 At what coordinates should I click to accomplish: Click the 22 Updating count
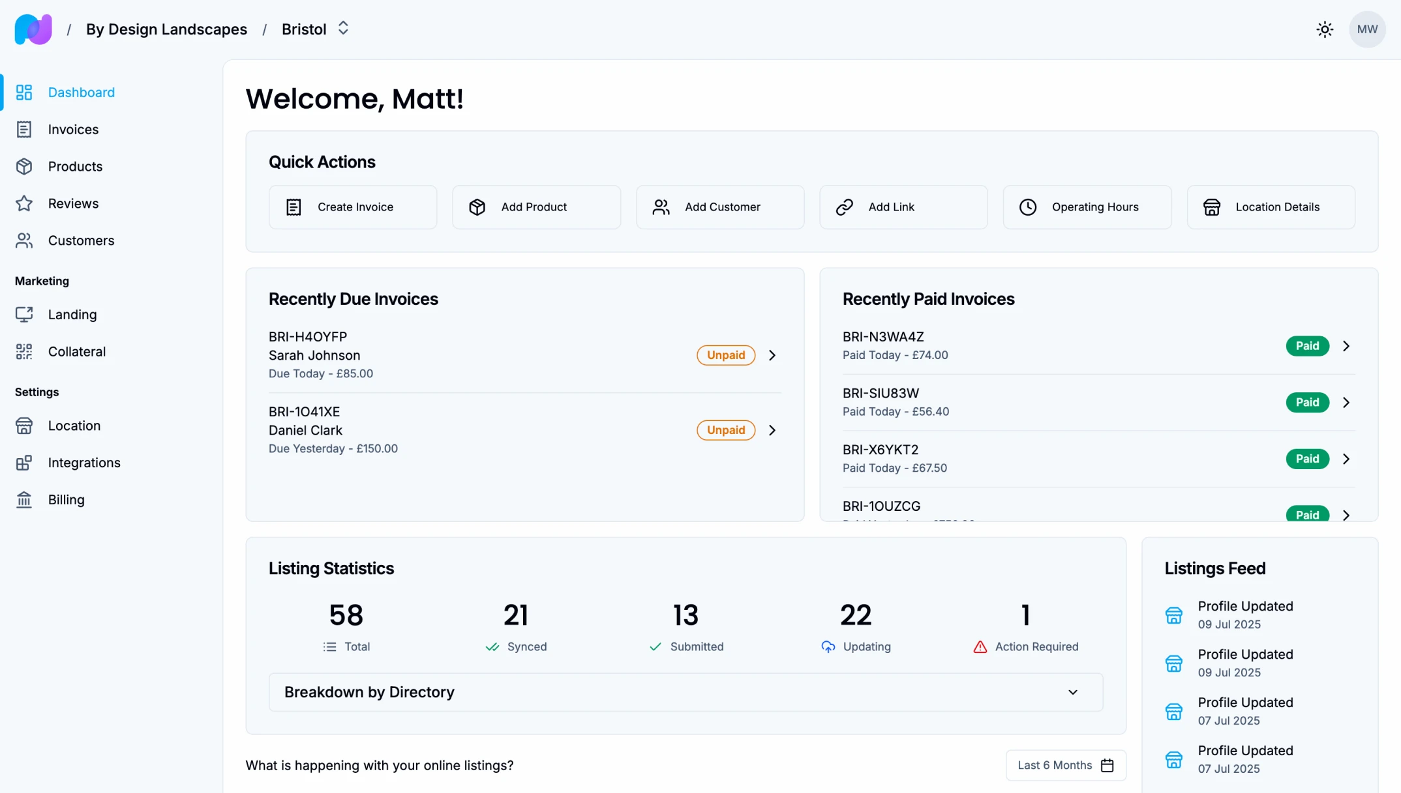(856, 615)
